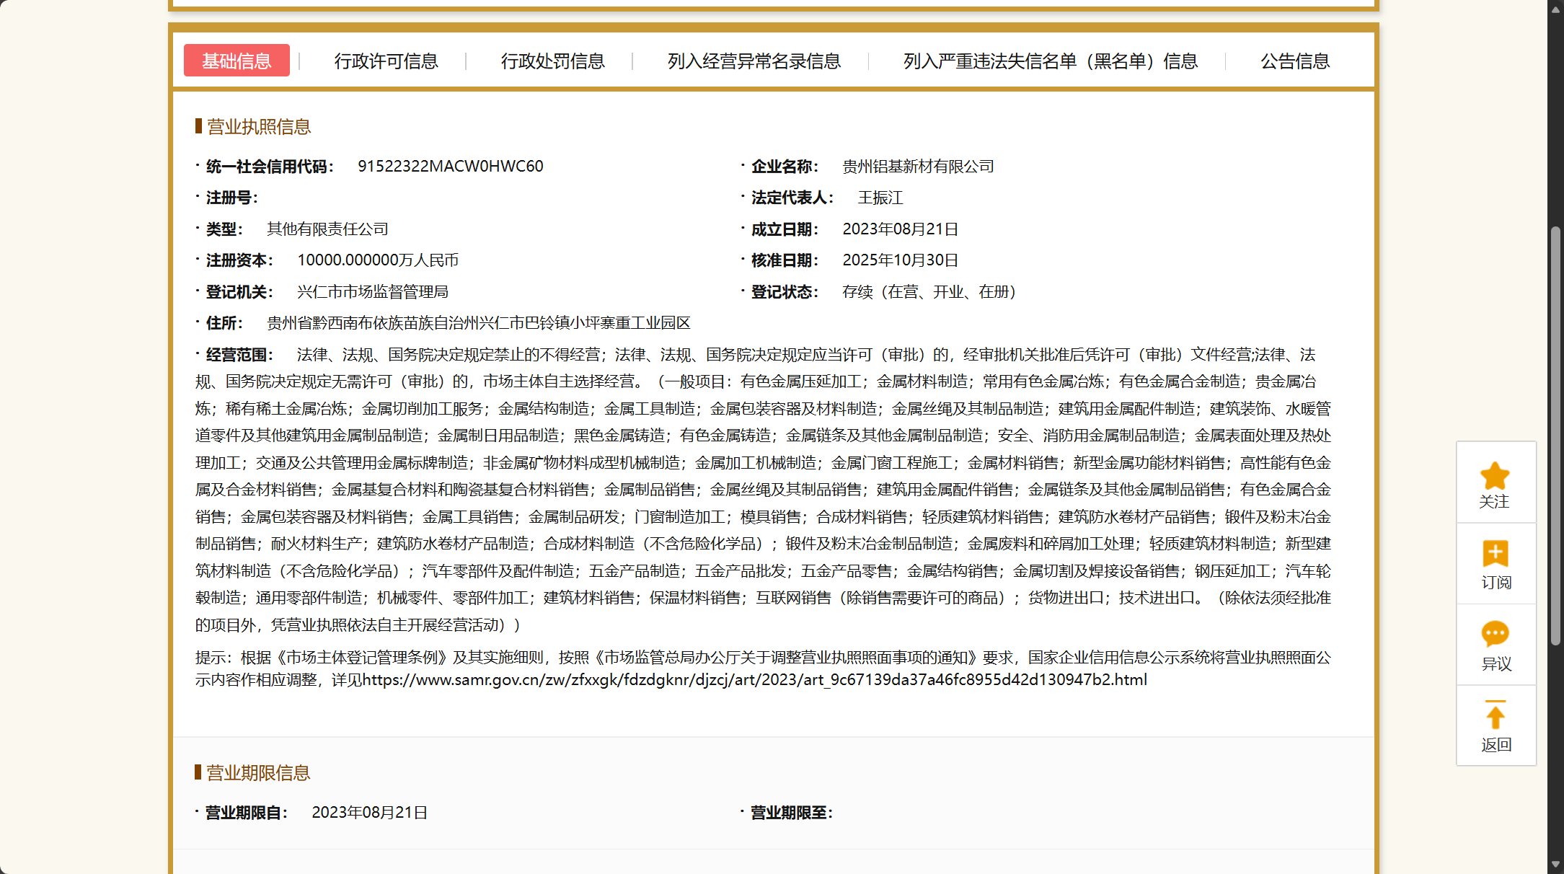1564x874 pixels.
Task: Click the 异议 speech bubble icon
Action: (x=1495, y=633)
